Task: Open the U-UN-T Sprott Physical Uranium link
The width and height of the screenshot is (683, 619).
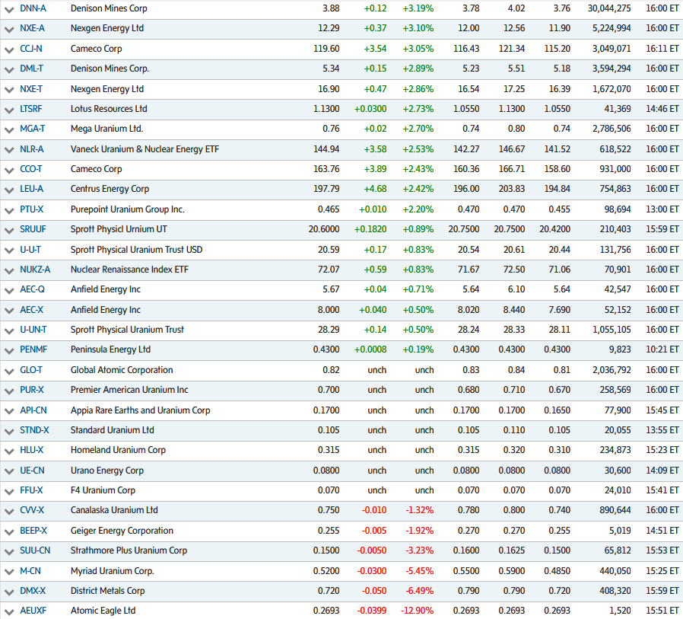Action: point(33,330)
